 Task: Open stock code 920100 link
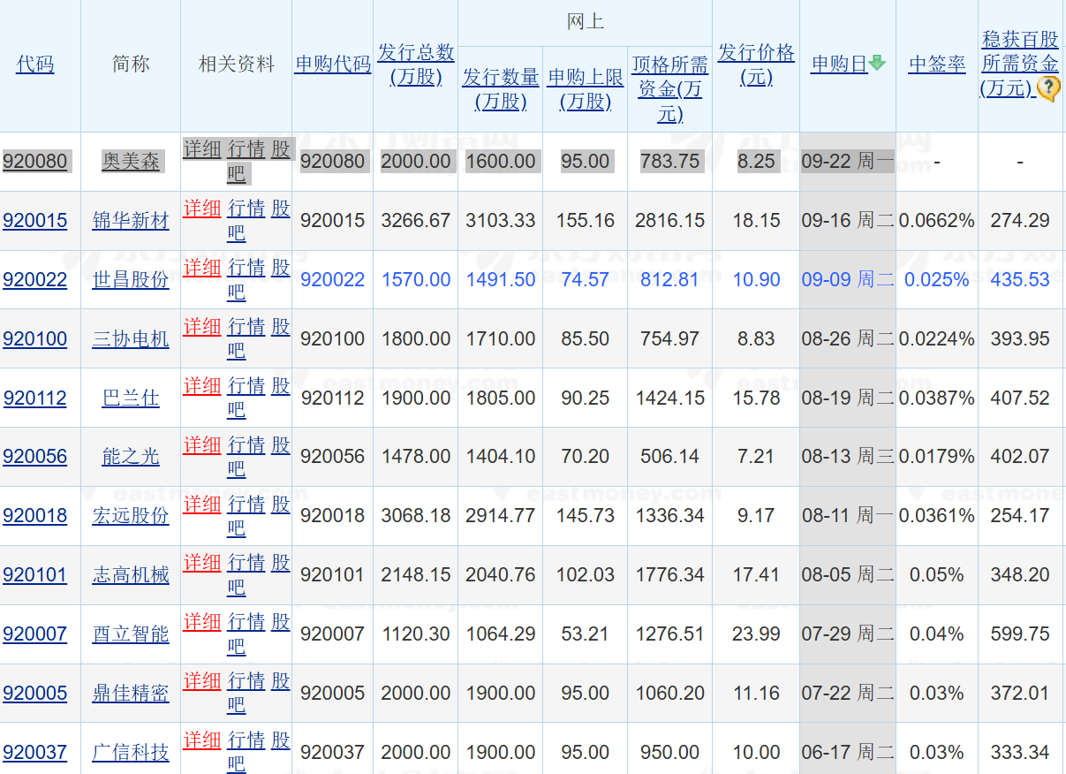[35, 339]
